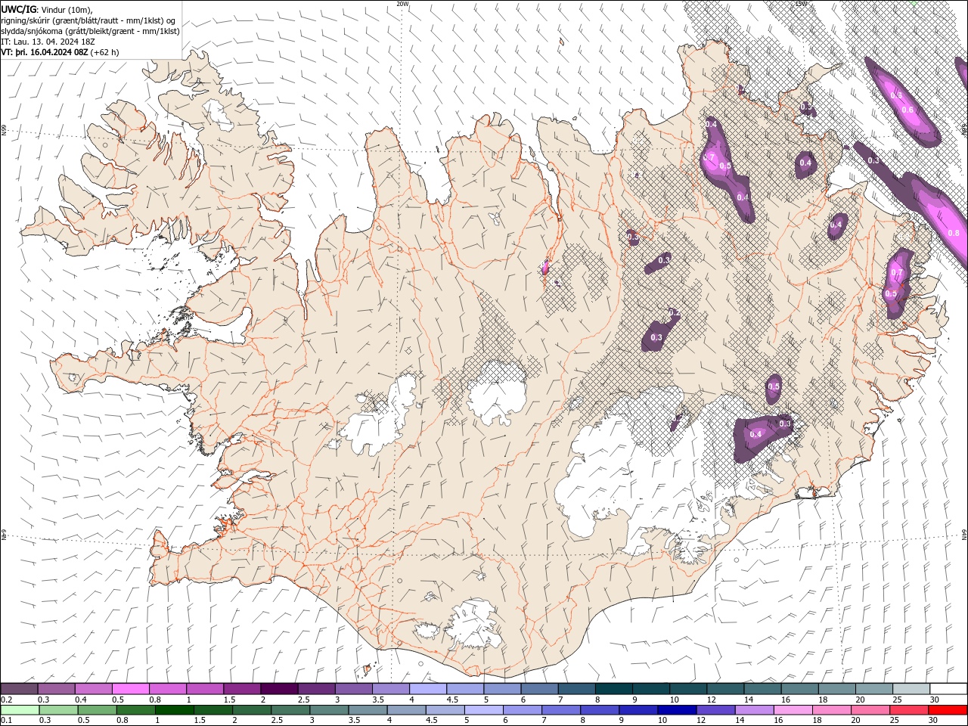Select the bright pink 0.5–0.8 swatch in the top legend
This screenshot has height=726, width=968.
[131, 689]
